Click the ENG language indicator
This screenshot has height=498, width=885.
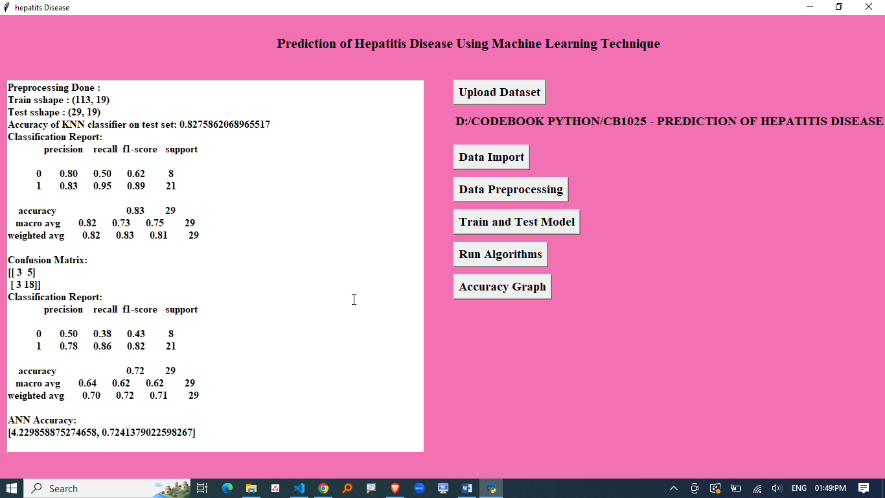coord(799,488)
